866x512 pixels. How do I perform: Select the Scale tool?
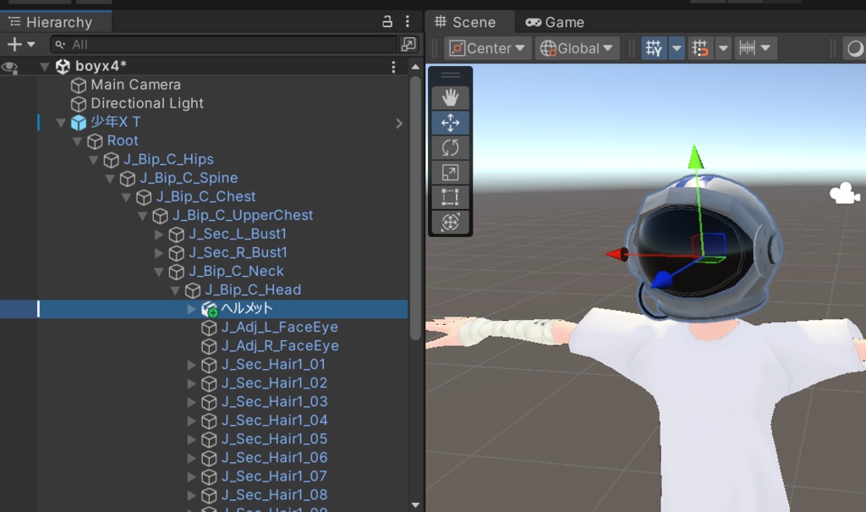pos(450,173)
